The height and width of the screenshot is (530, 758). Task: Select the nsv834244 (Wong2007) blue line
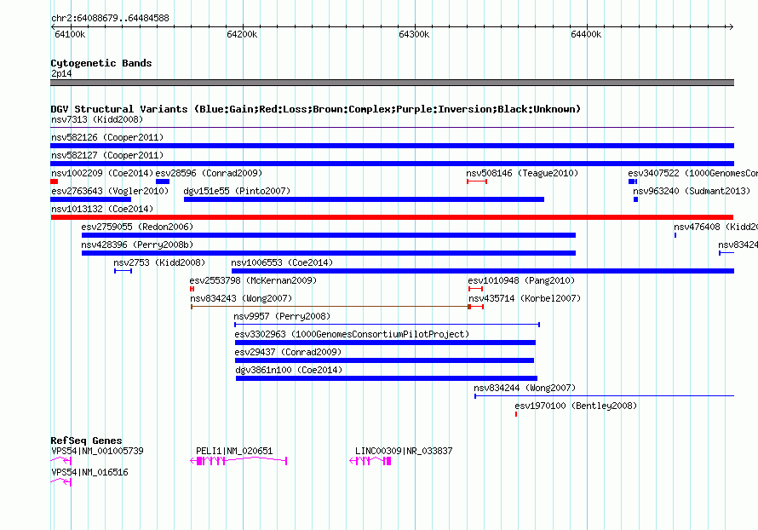[605, 396]
